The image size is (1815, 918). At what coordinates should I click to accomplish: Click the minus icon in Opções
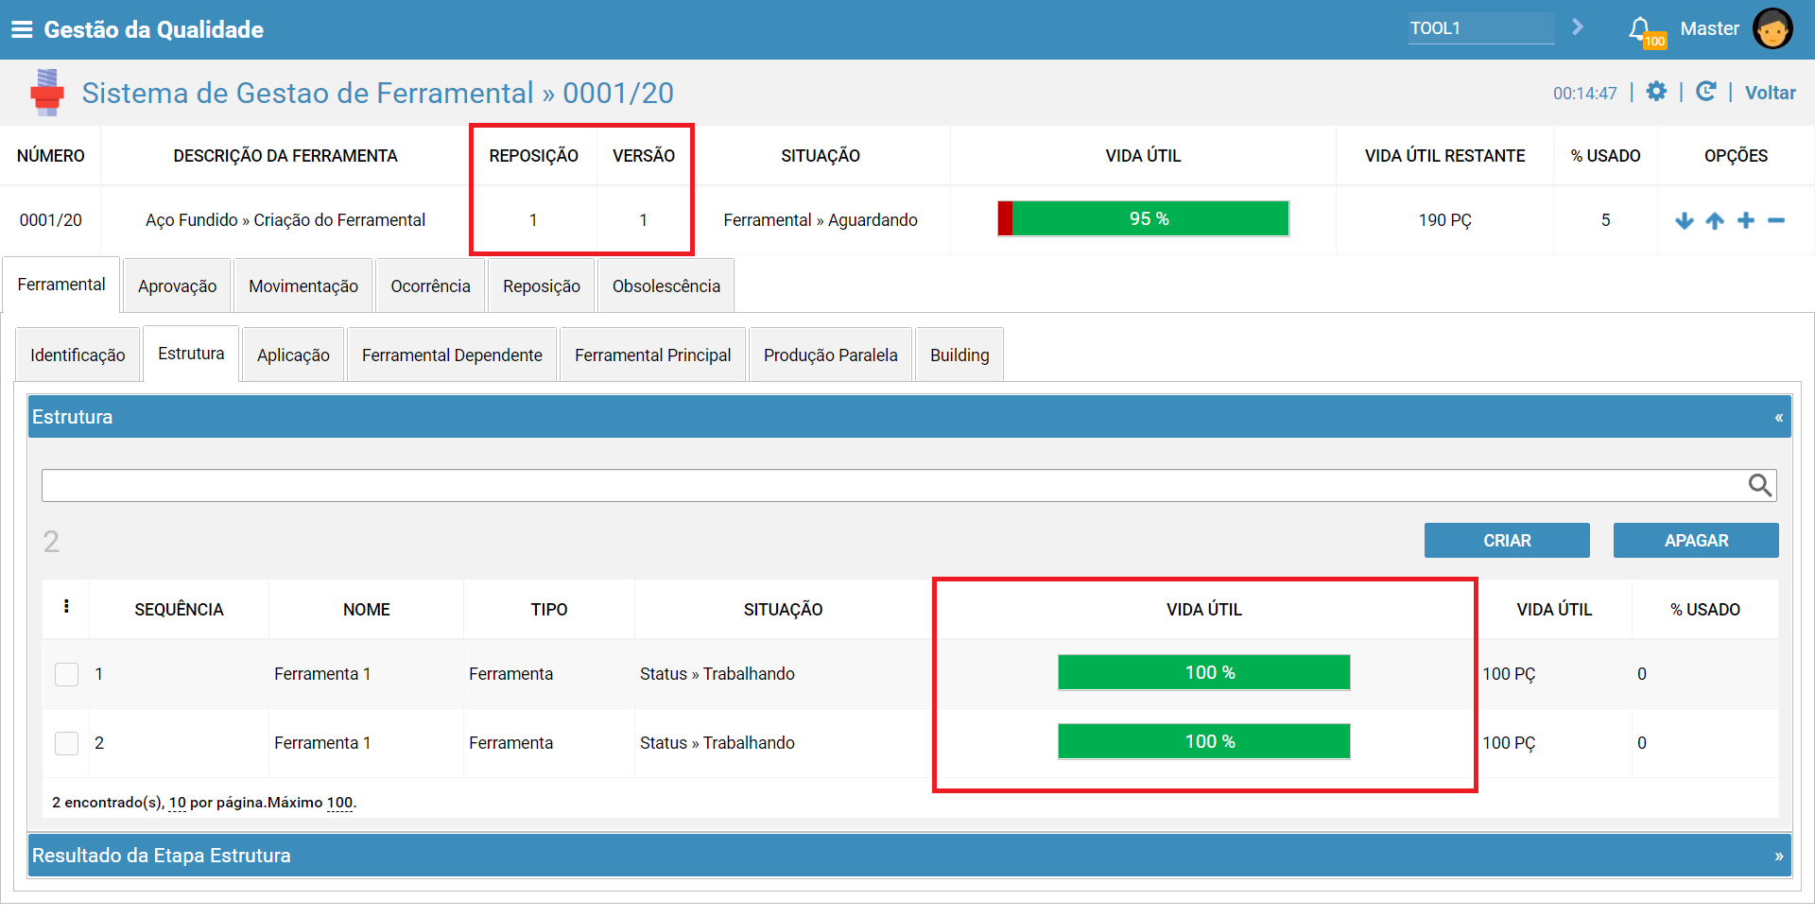[x=1776, y=220]
